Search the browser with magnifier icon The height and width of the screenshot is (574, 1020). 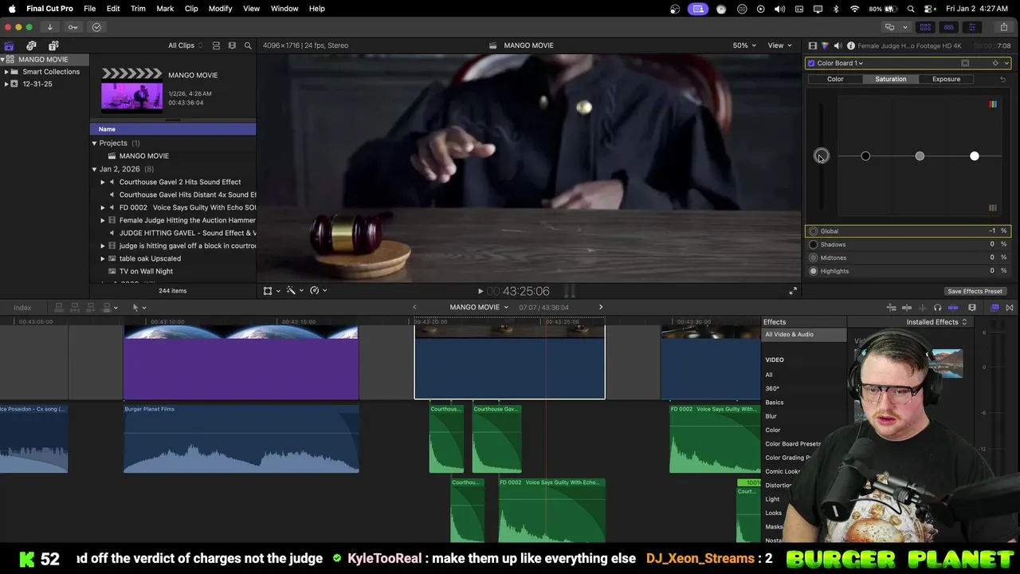click(248, 45)
